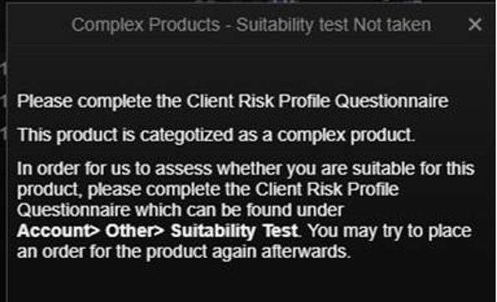This screenshot has width=497, height=302.
Task: Click the bold 'Suitability Test' text
Action: (234, 231)
